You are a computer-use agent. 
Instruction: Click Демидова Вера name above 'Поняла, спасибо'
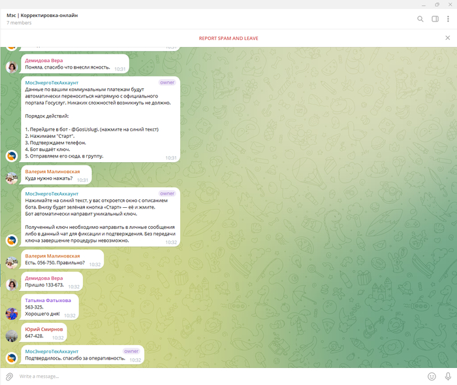click(x=44, y=60)
